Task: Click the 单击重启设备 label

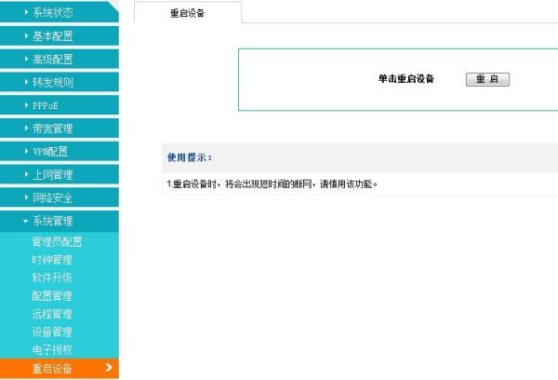Action: 406,79
